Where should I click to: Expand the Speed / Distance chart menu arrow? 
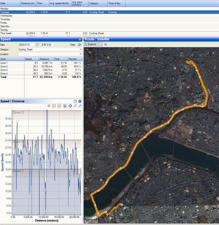pos(80,101)
